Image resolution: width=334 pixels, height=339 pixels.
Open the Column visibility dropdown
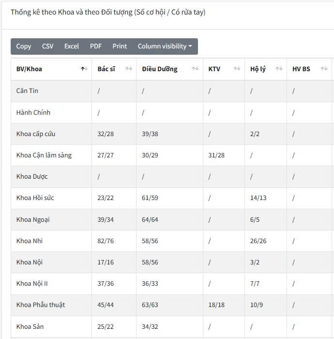(x=165, y=46)
